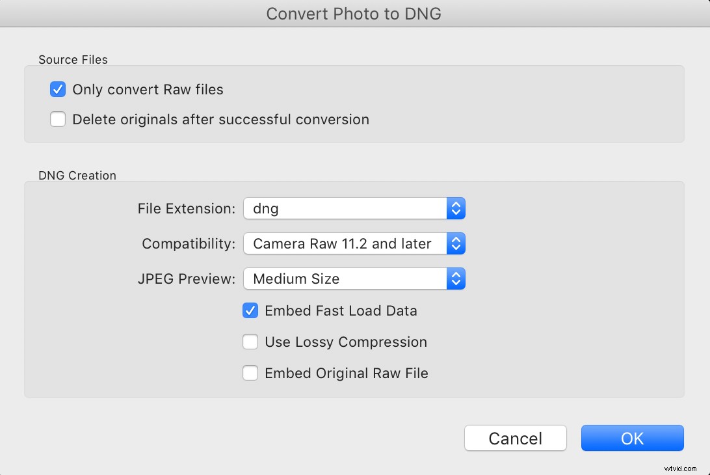Enable "Delete originals after successful conversion"
Viewport: 710px width, 475px height.
click(58, 119)
